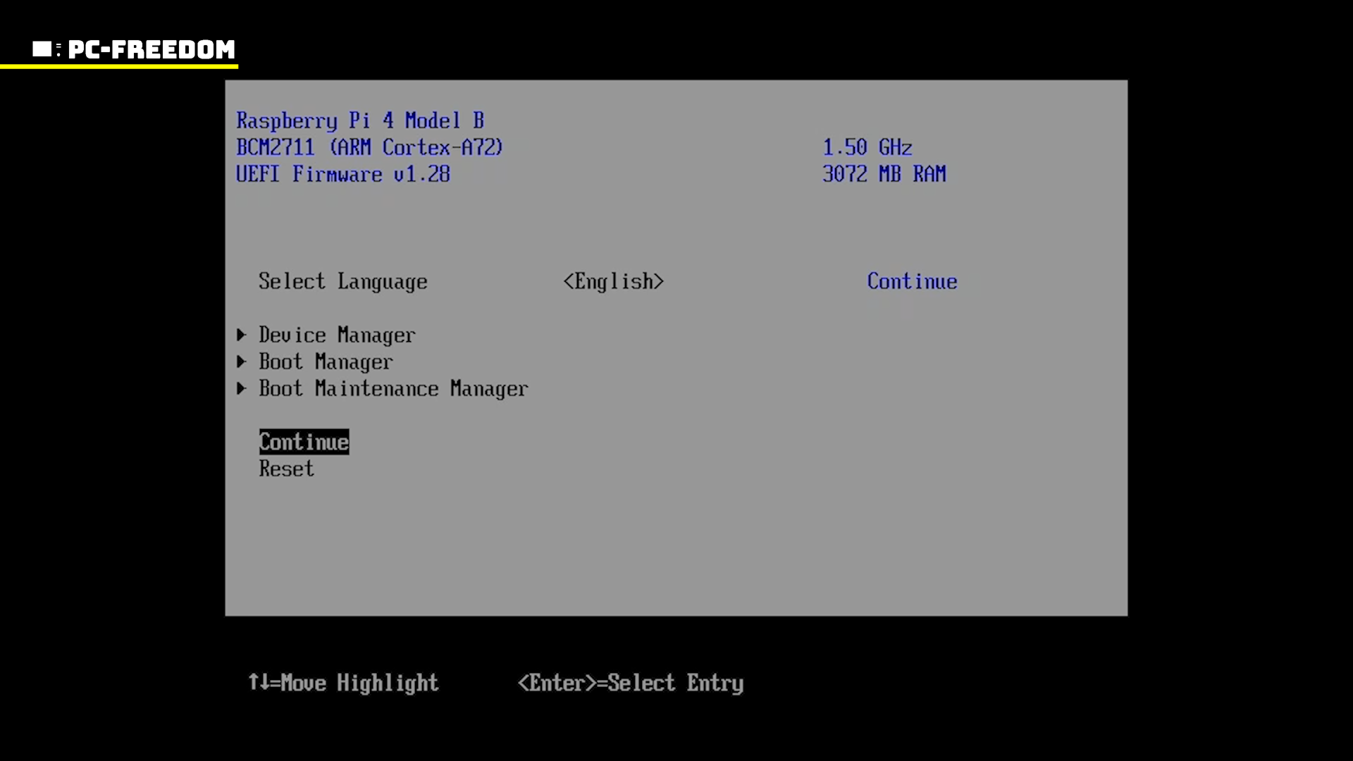
Task: Click the PC-FREEDOM logo icon
Action: click(43, 49)
